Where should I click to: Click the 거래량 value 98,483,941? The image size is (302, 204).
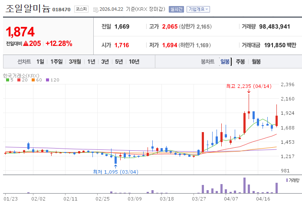coord(275,26)
